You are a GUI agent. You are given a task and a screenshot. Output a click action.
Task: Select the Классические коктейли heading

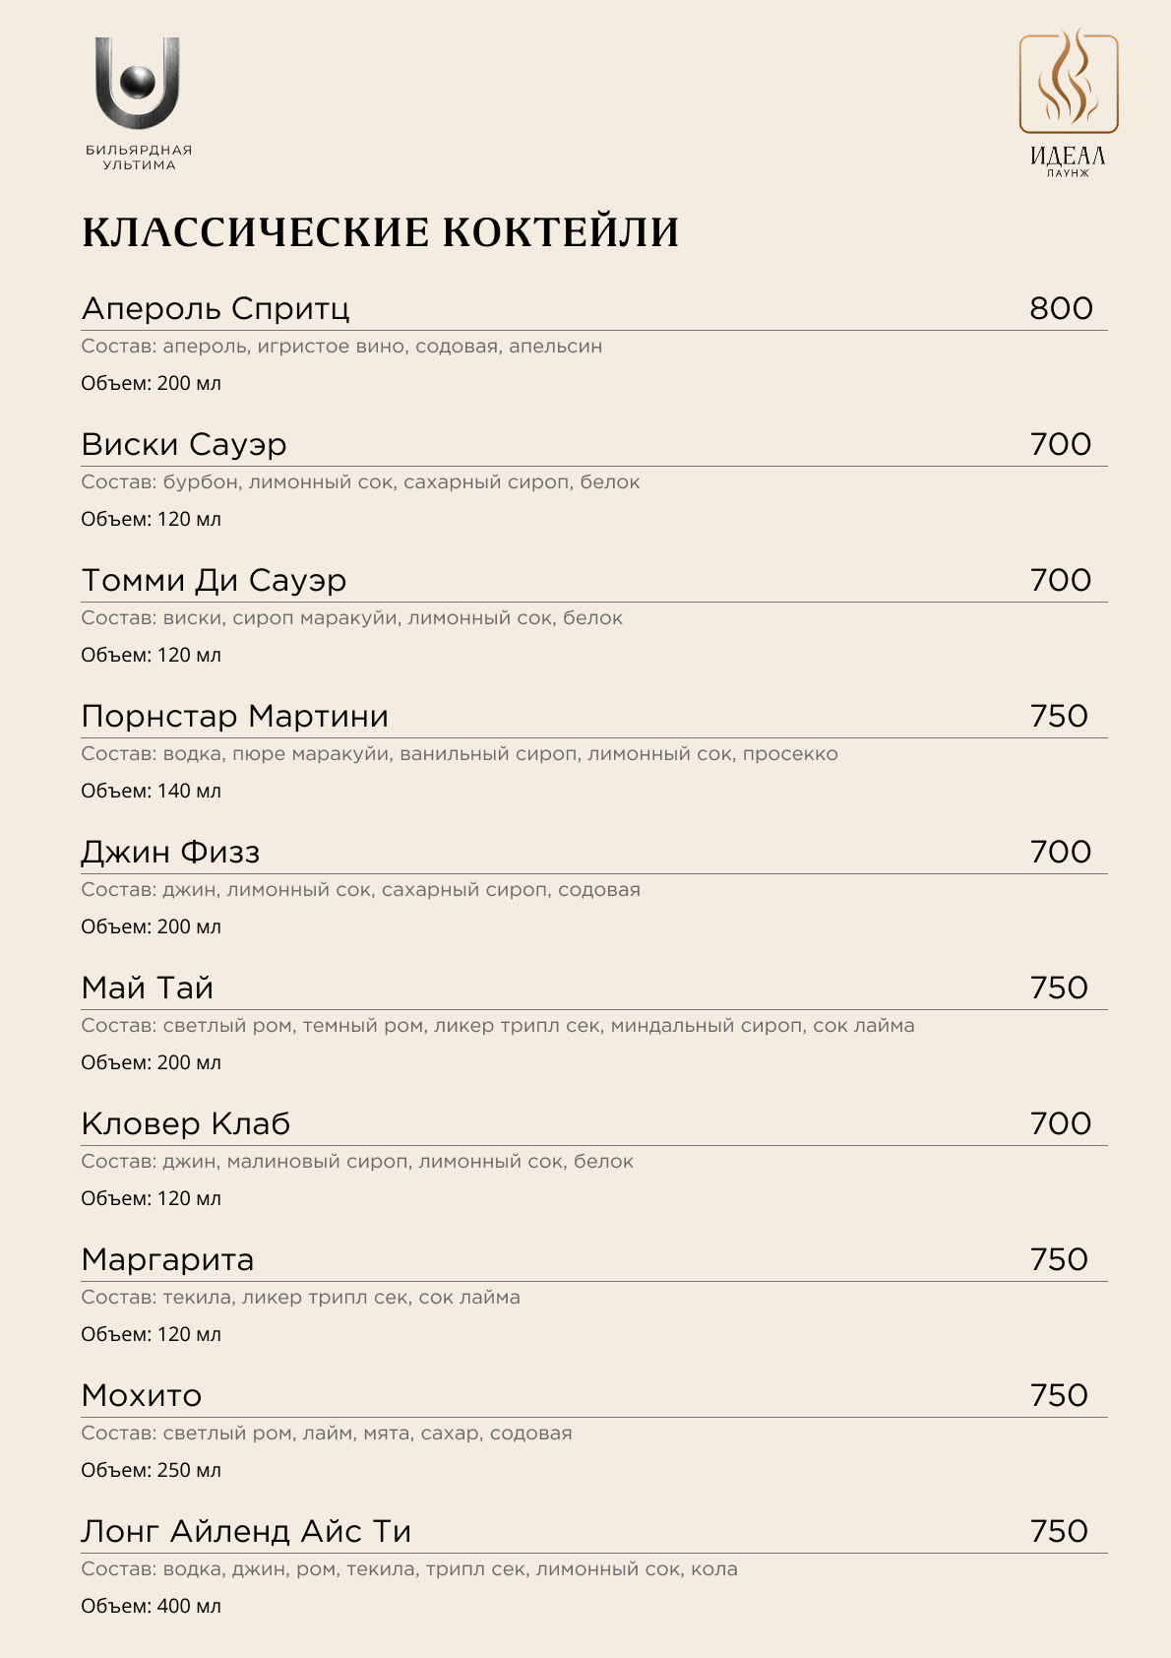click(381, 232)
